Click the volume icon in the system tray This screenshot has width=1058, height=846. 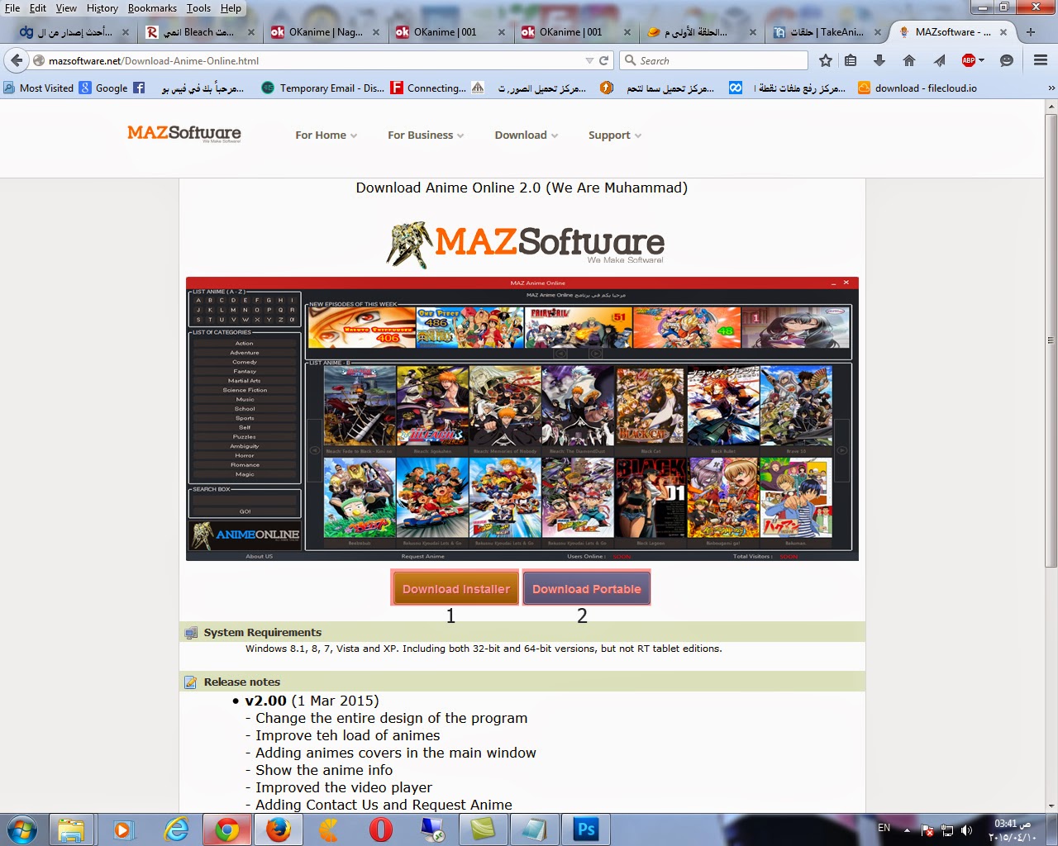tap(966, 830)
